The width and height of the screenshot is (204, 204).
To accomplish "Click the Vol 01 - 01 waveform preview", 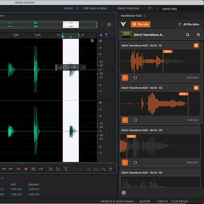I will tap(160, 61).
